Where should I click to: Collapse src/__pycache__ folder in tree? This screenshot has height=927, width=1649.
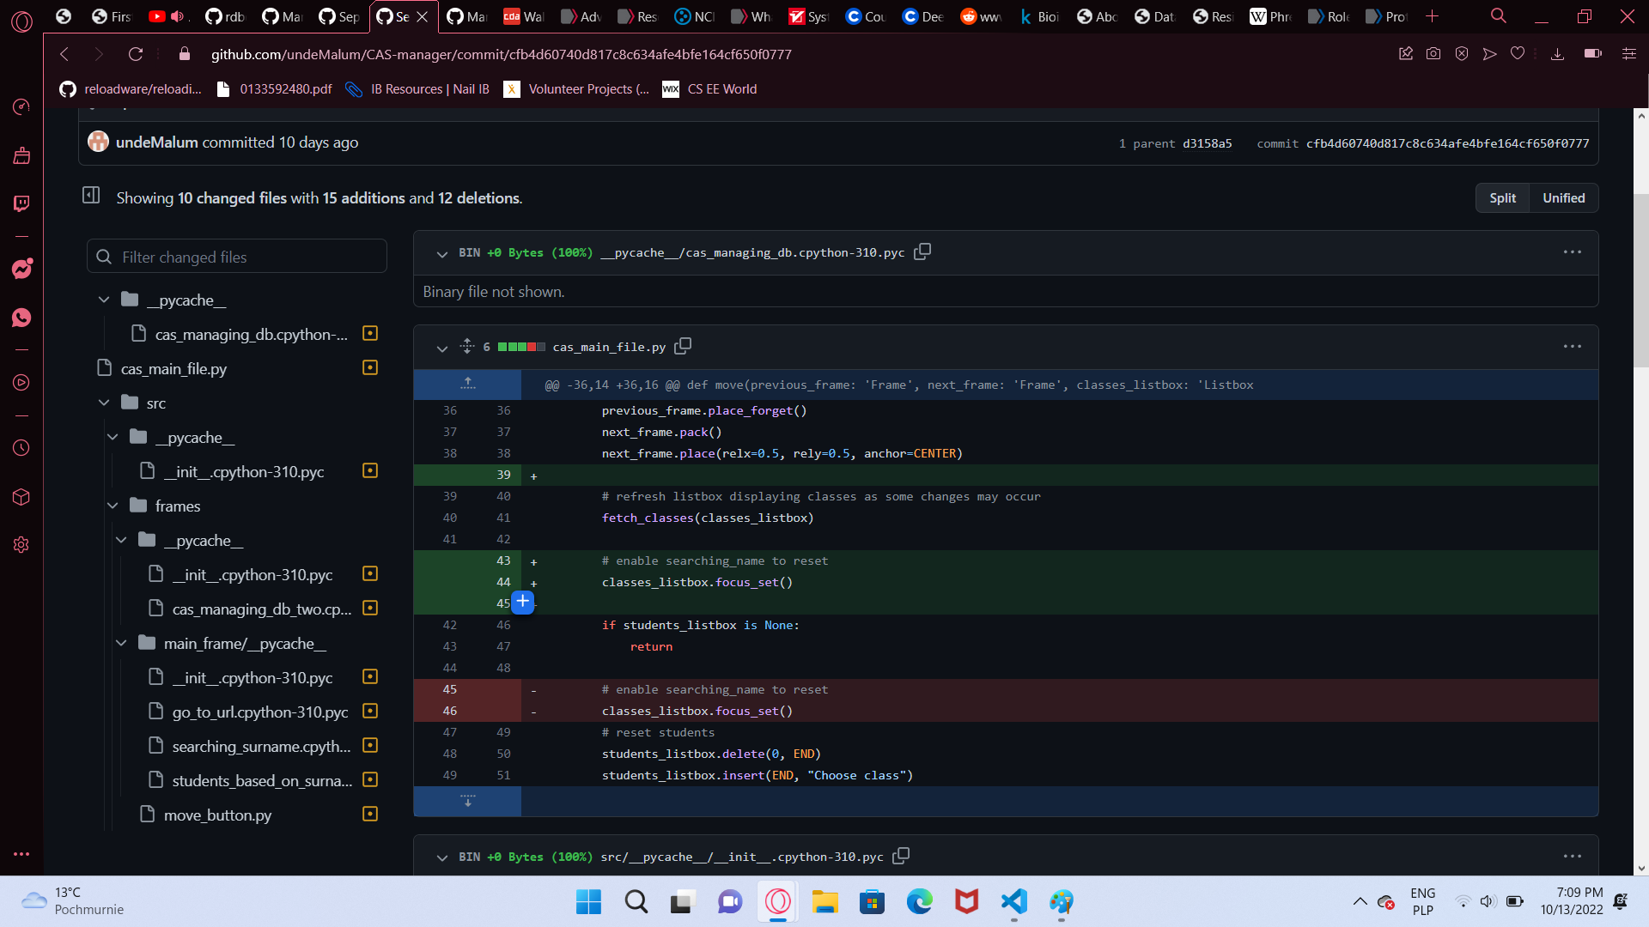pyautogui.click(x=113, y=437)
